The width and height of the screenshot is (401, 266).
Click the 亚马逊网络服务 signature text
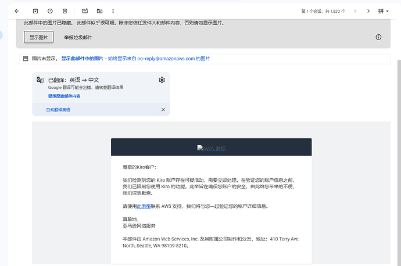139,226
